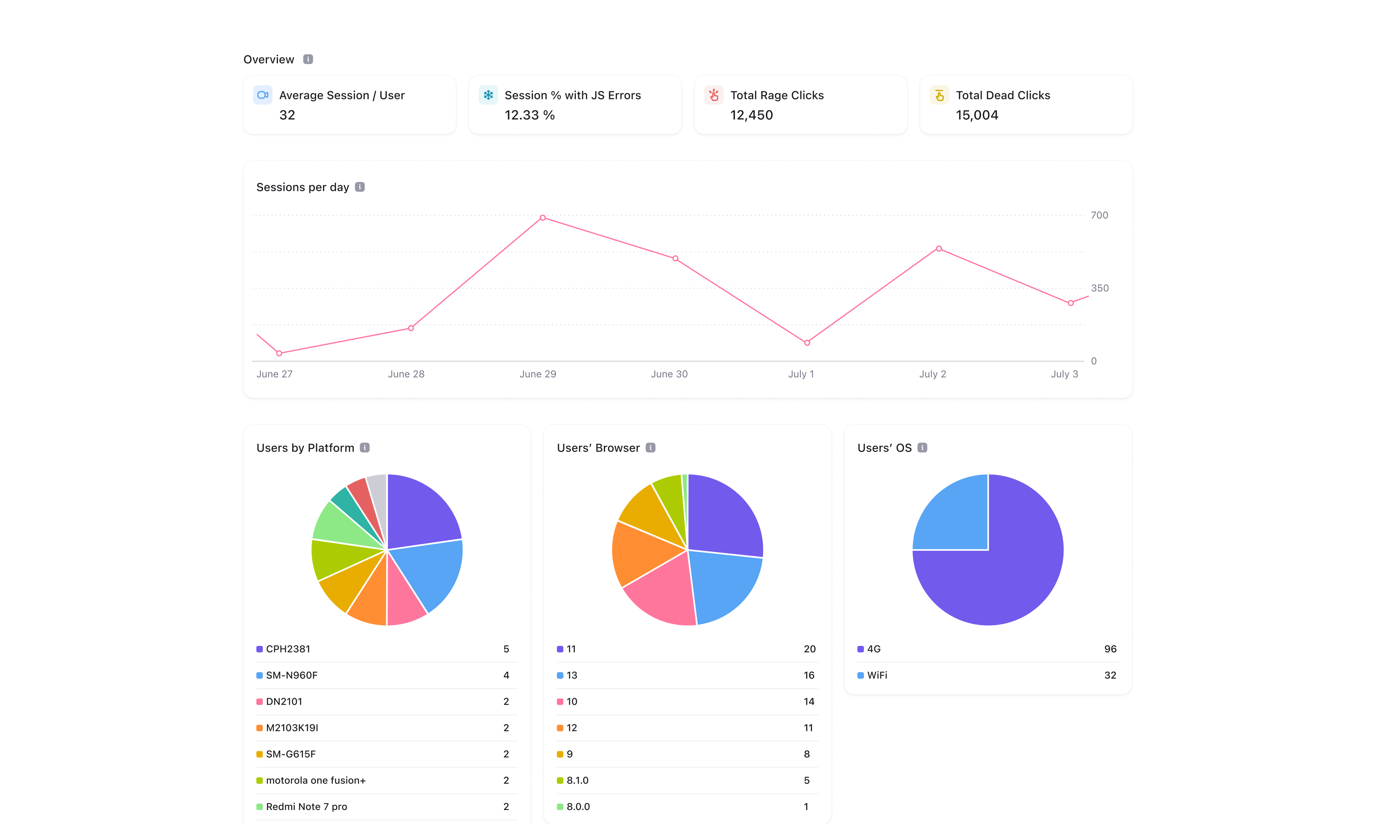Select browser version '10' row label
Screen dimensions: 1377x824
pos(572,702)
